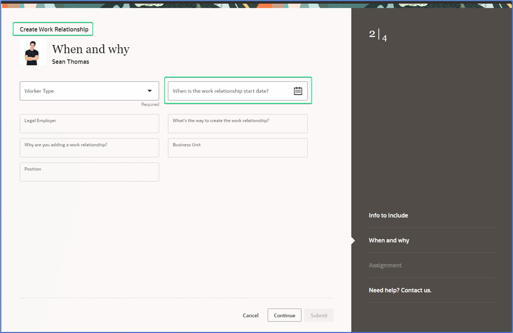Image resolution: width=513 pixels, height=333 pixels.
Task: Click the Cancel button
Action: (x=250, y=315)
